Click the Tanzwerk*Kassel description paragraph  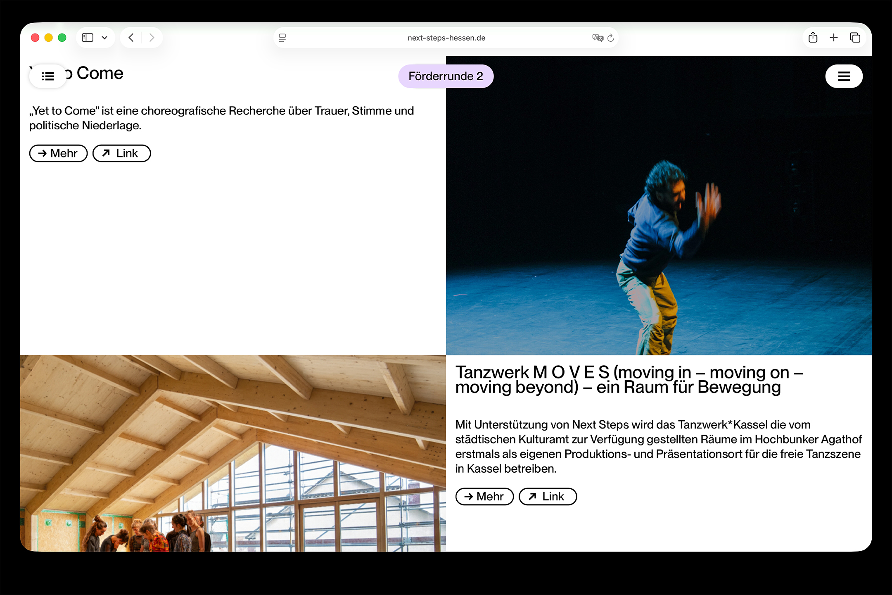click(x=658, y=447)
